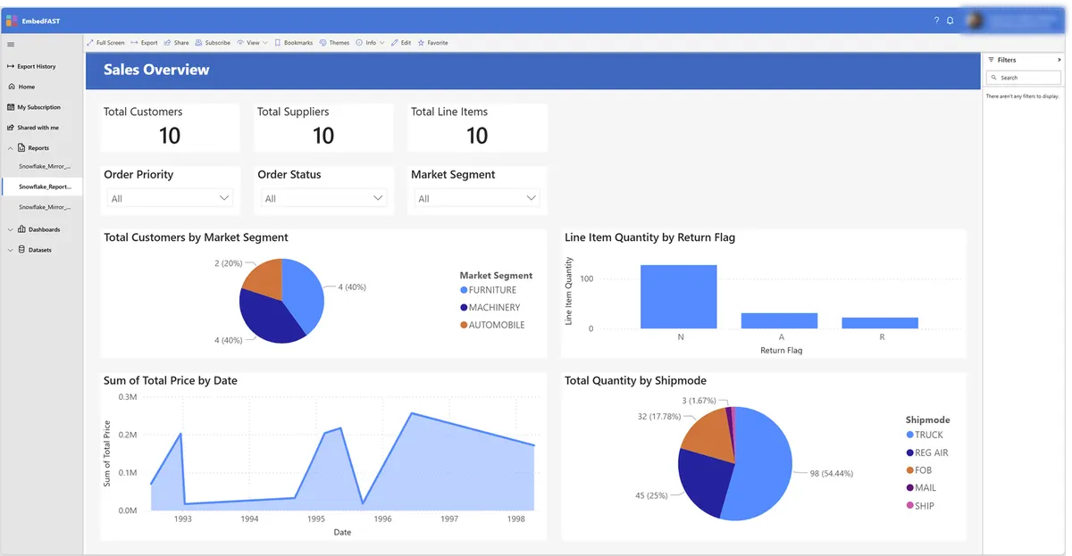Click the FURNITURE legend color swatch
Image resolution: width=1072 pixels, height=556 pixels.
point(464,290)
